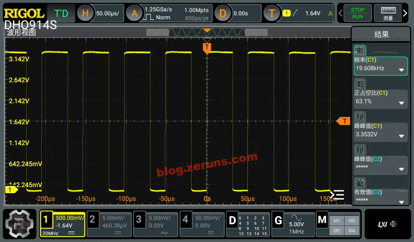This screenshot has width=414, height=242.
Task: Expand the 63.1% duty cycle result dropdown
Action: tap(401, 103)
